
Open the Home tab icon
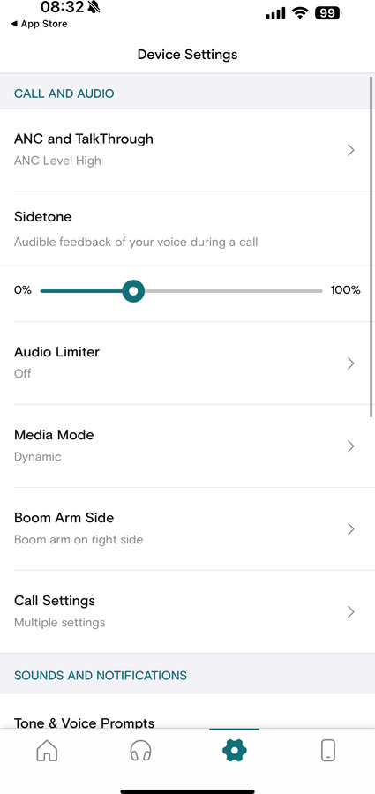47,750
